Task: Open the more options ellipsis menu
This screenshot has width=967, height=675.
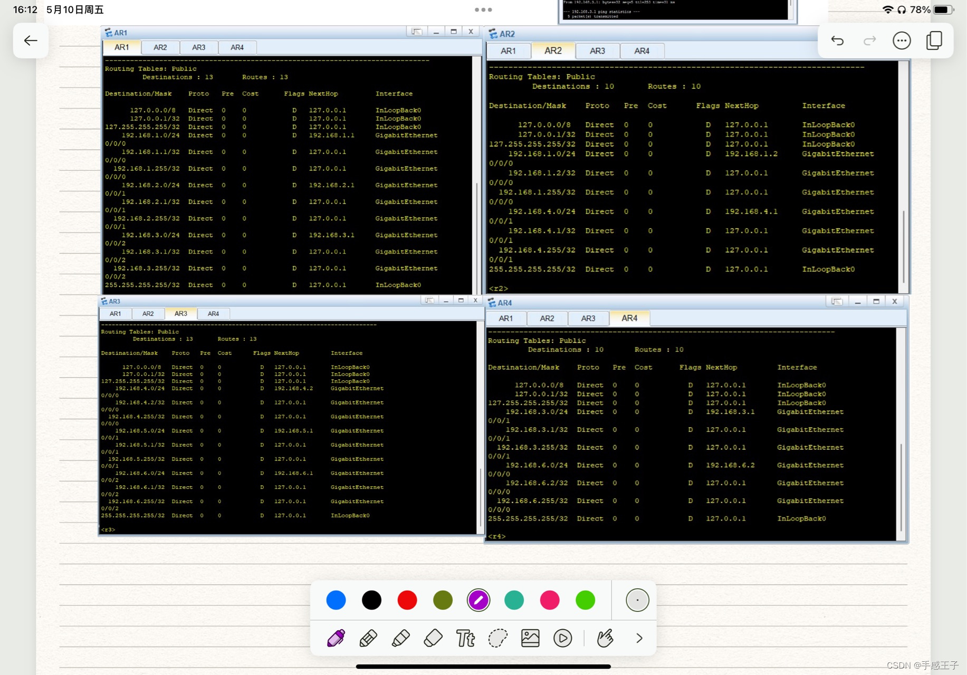Action: point(902,41)
